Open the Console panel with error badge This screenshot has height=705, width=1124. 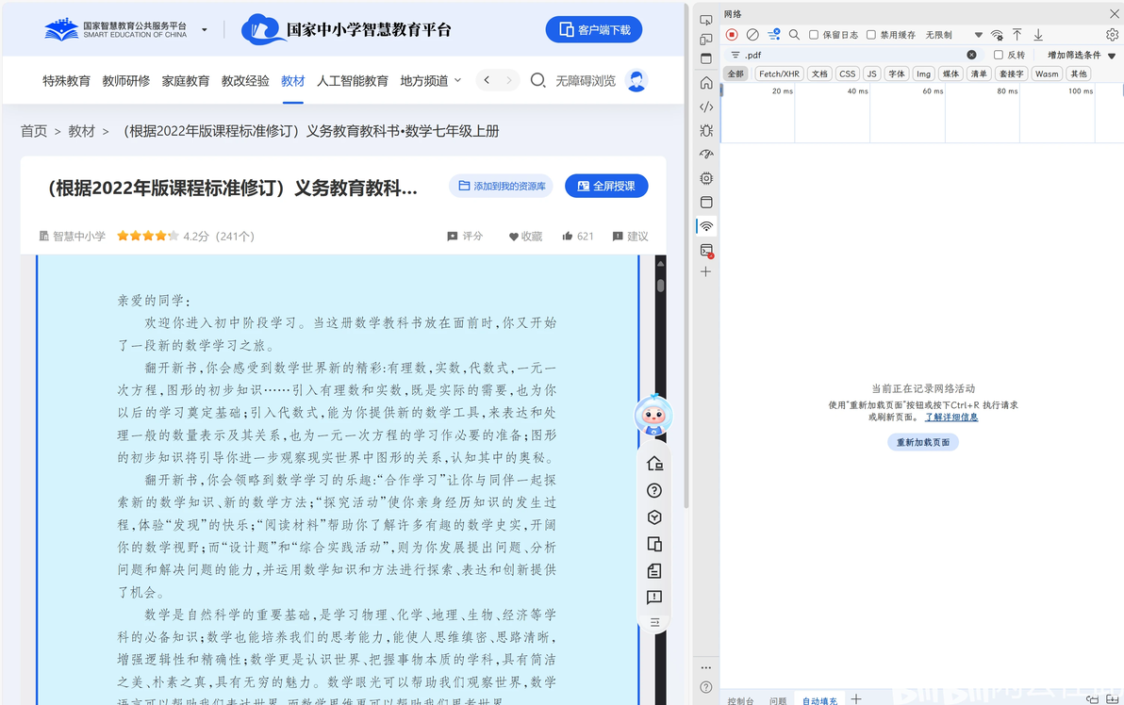click(706, 251)
